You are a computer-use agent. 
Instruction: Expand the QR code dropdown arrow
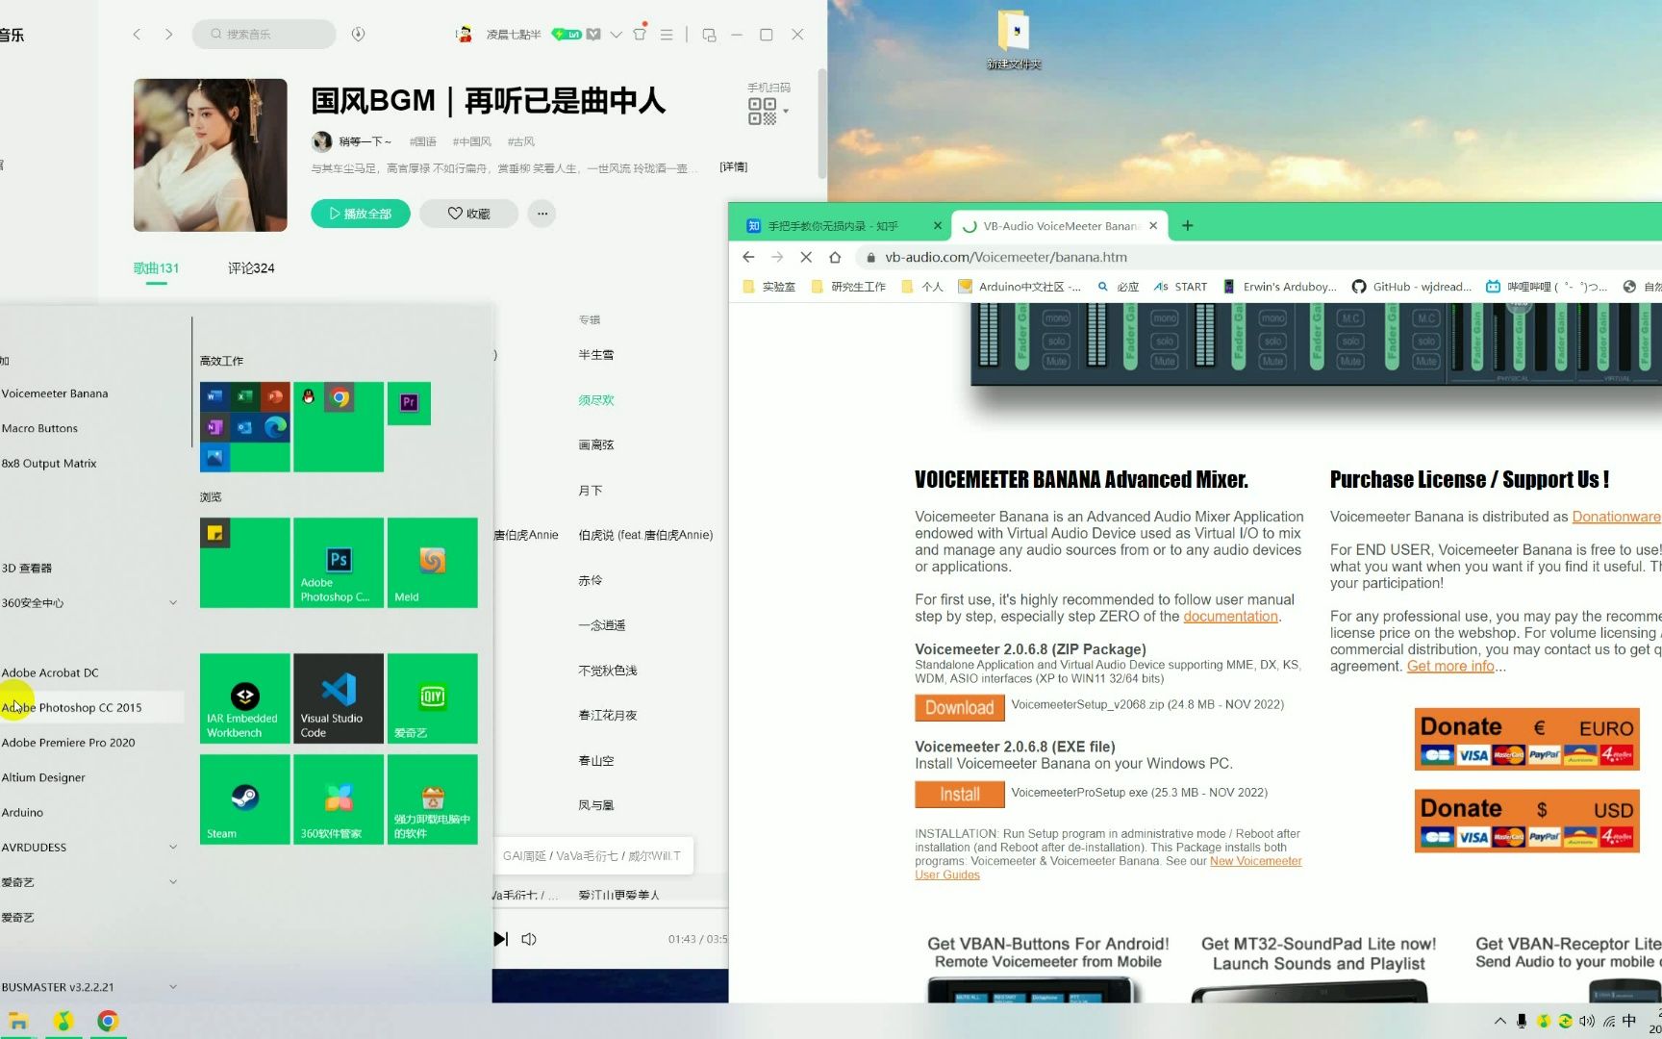point(786,112)
